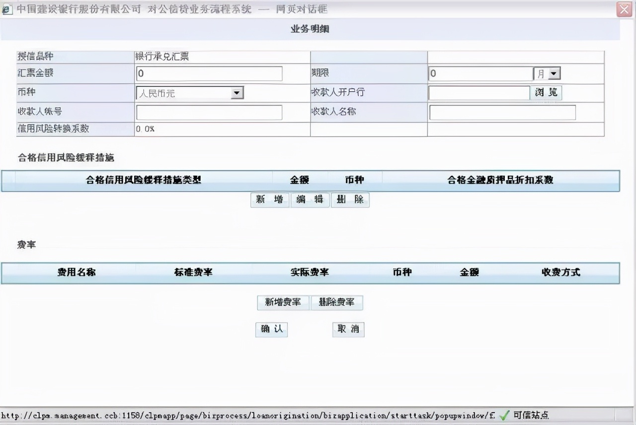Click the 浏览 browse button
Screen dimensions: 636x425
(x=546, y=93)
